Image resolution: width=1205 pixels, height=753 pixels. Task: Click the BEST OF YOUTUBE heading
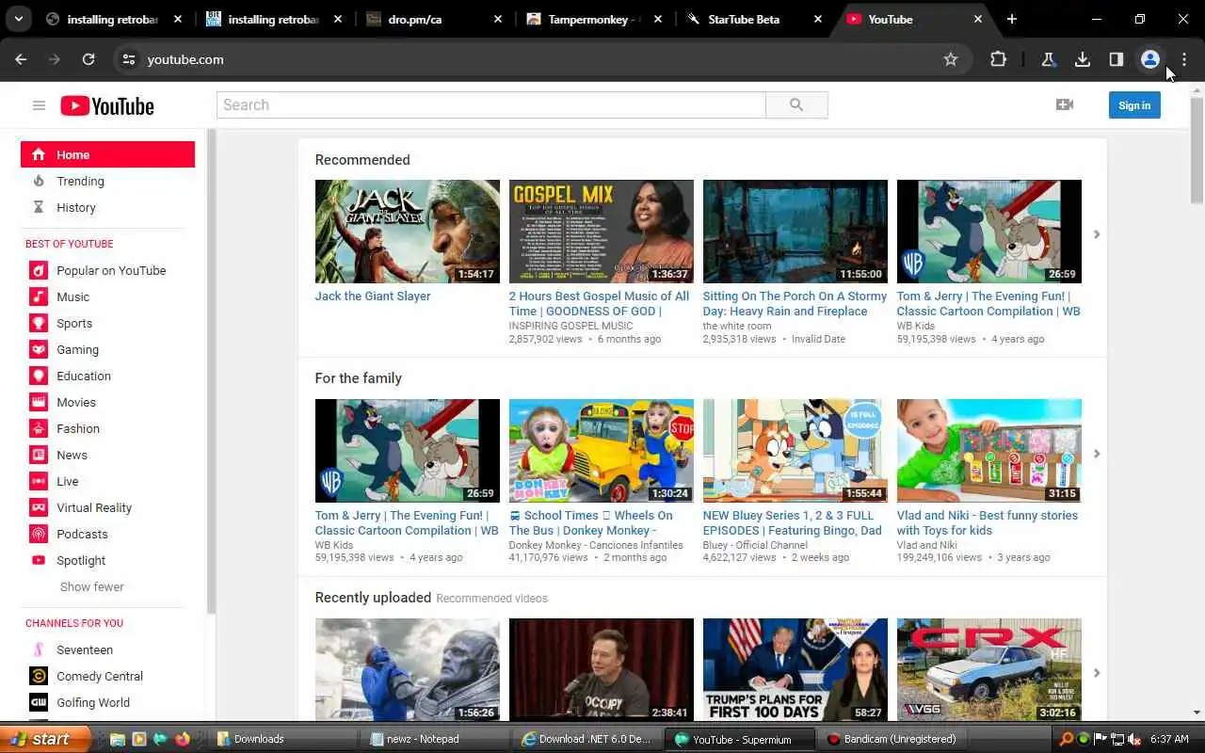pyautogui.click(x=70, y=244)
